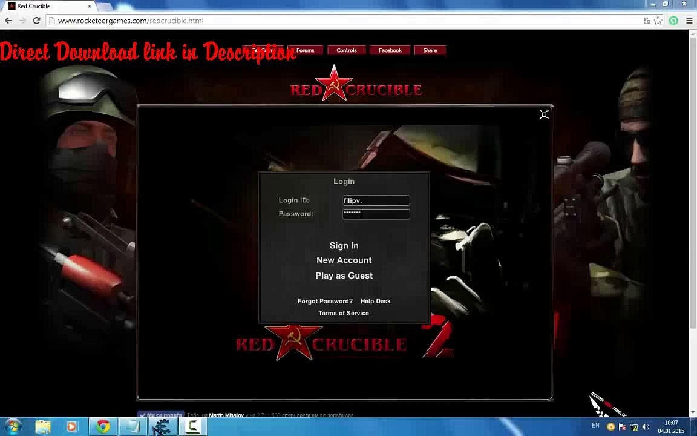
Task: Open the Terms of Service link
Action: 344,313
